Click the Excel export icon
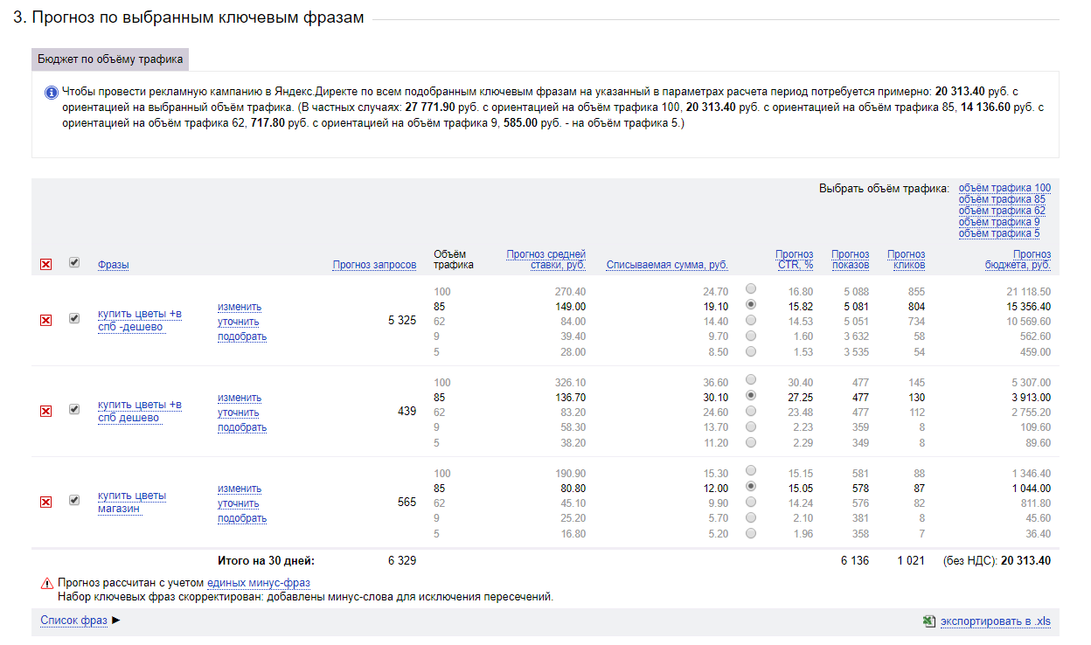Image resolution: width=1091 pixels, height=645 pixels. click(x=928, y=621)
